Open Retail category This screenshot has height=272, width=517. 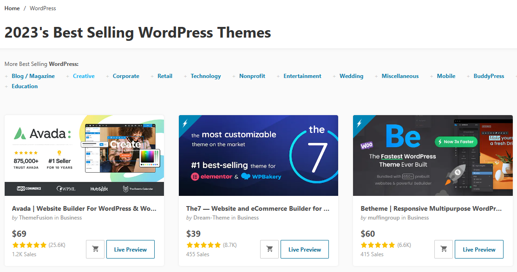point(165,76)
